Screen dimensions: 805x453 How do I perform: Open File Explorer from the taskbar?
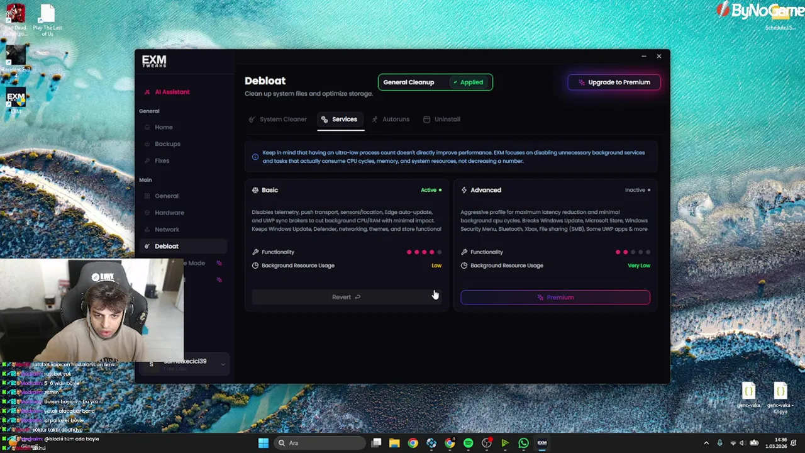pyautogui.click(x=394, y=443)
